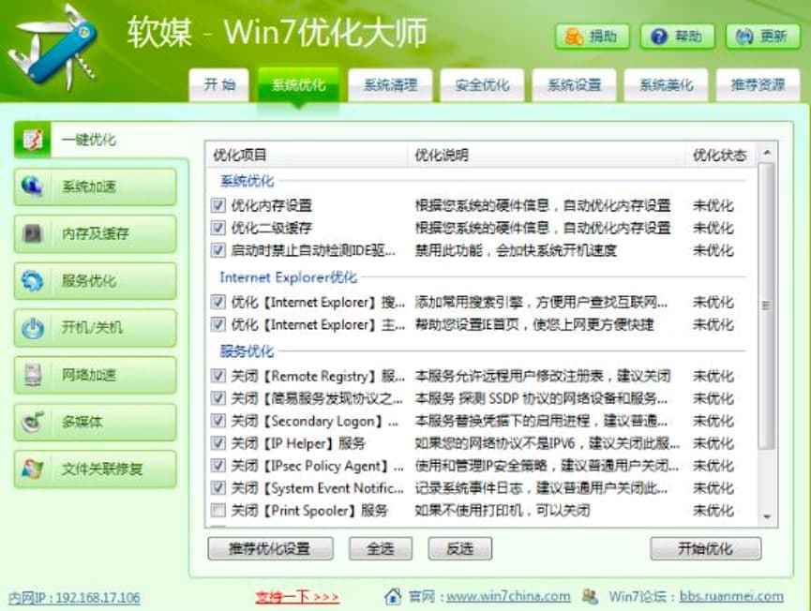Open the 系统清理 tab
The width and height of the screenshot is (811, 611).
tap(391, 84)
